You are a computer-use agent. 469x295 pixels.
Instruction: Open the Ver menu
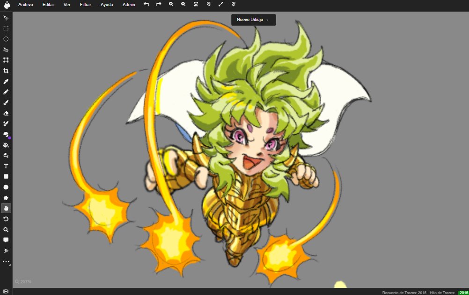[x=67, y=5]
